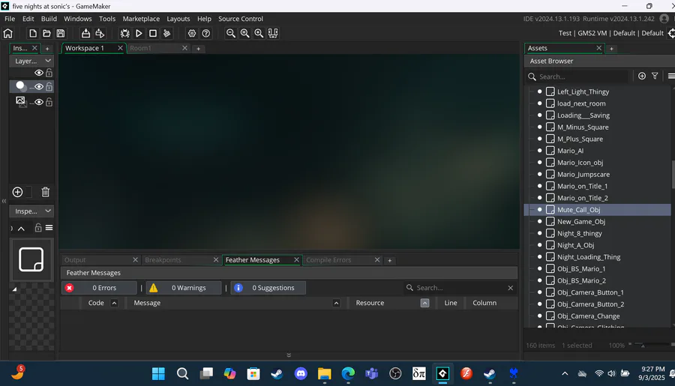
Task: Lock the instances layer
Action: (x=49, y=86)
